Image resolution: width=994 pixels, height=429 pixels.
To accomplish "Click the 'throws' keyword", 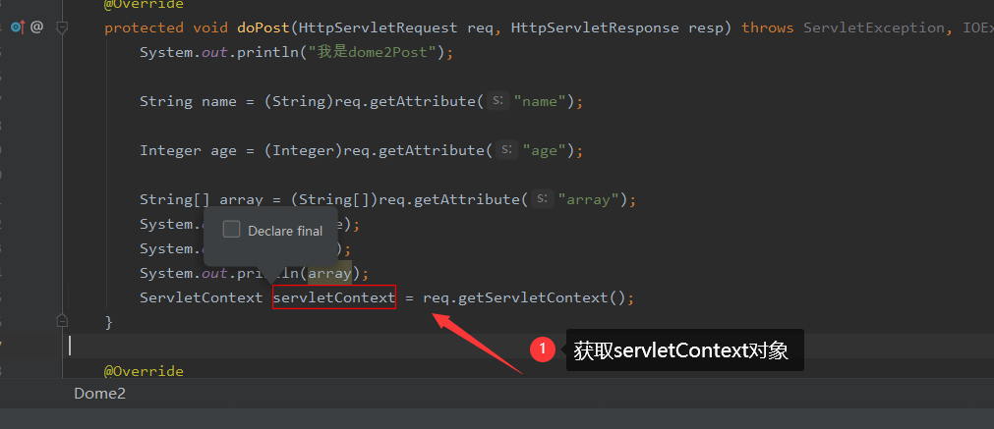I will click(768, 27).
